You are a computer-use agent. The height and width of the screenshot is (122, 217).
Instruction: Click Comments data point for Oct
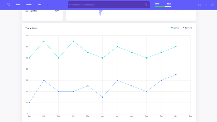click(x=161, y=80)
